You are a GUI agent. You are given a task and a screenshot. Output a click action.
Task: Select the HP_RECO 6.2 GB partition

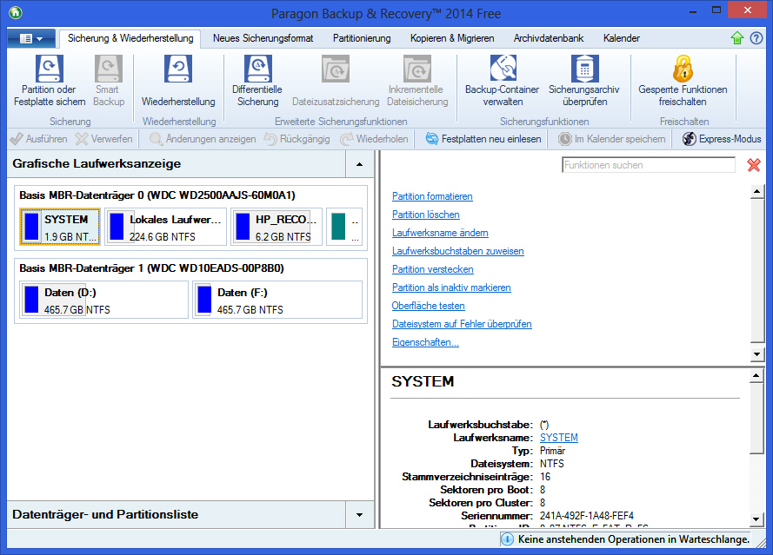pyautogui.click(x=277, y=227)
